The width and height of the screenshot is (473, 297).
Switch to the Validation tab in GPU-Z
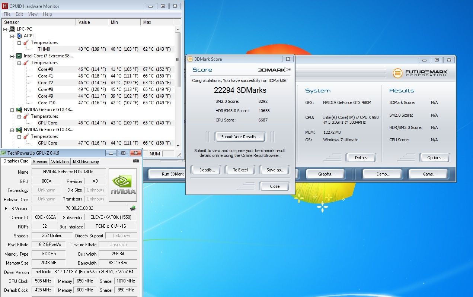(60, 161)
